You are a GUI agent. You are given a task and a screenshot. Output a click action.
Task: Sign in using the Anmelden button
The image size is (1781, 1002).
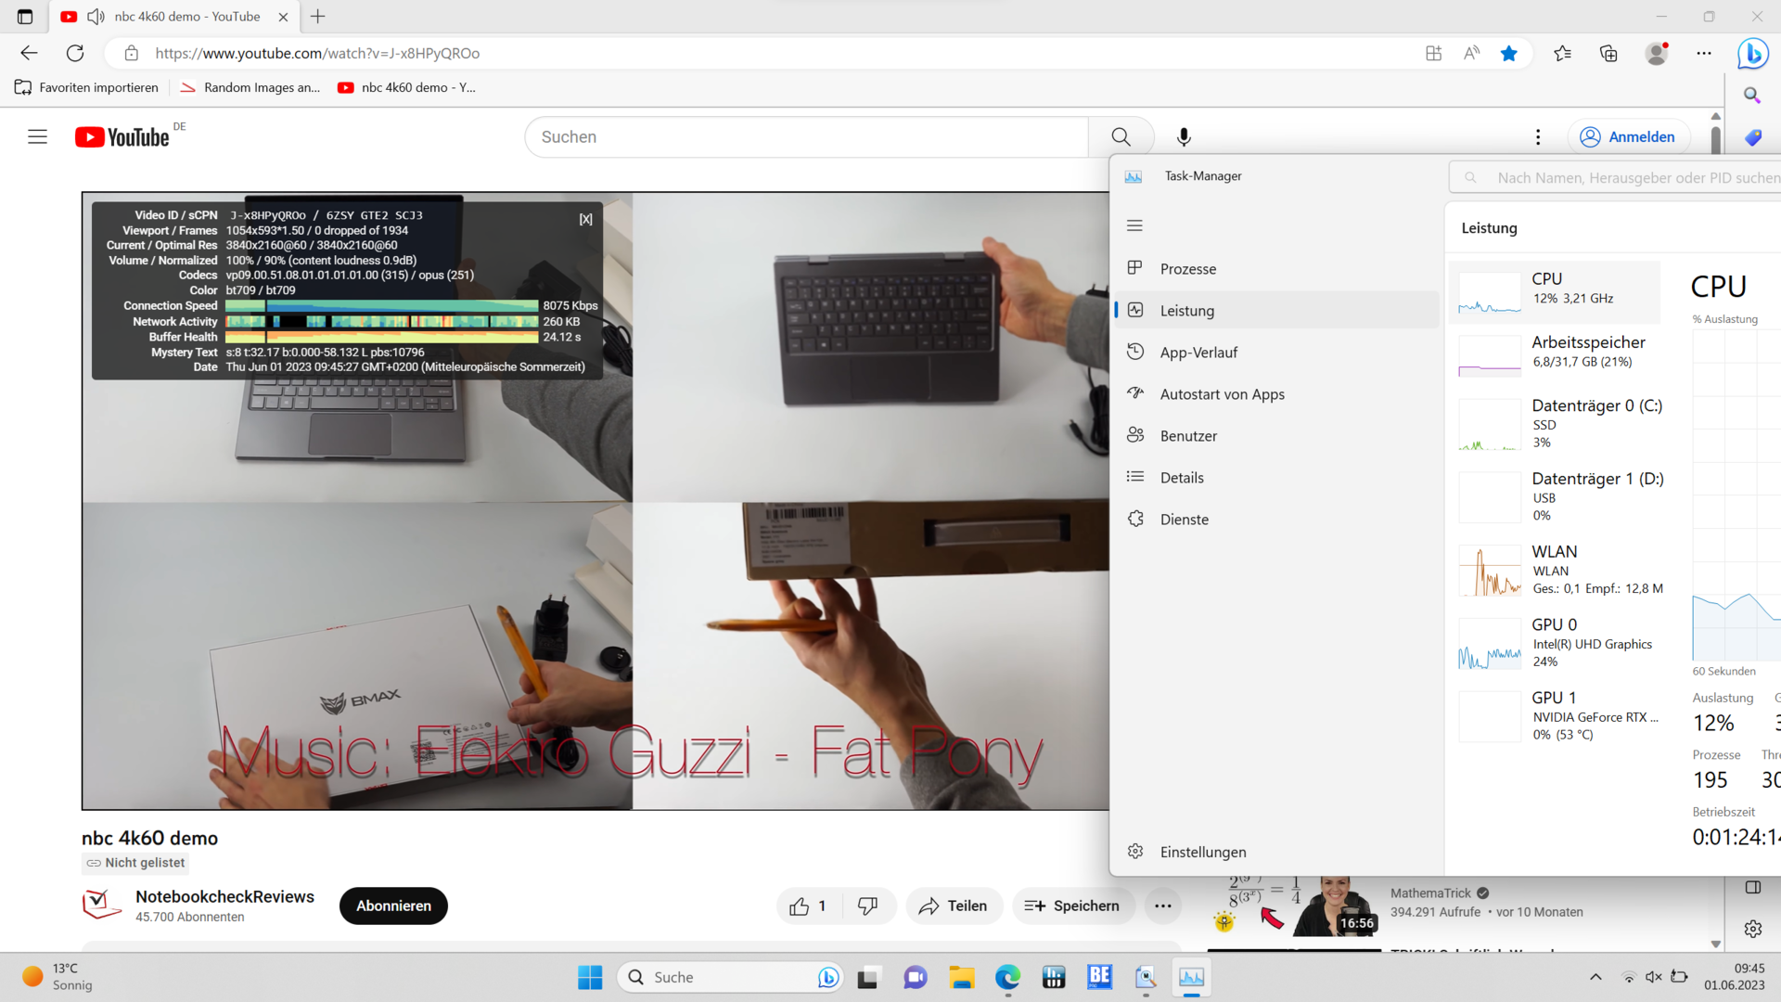pyautogui.click(x=1628, y=137)
